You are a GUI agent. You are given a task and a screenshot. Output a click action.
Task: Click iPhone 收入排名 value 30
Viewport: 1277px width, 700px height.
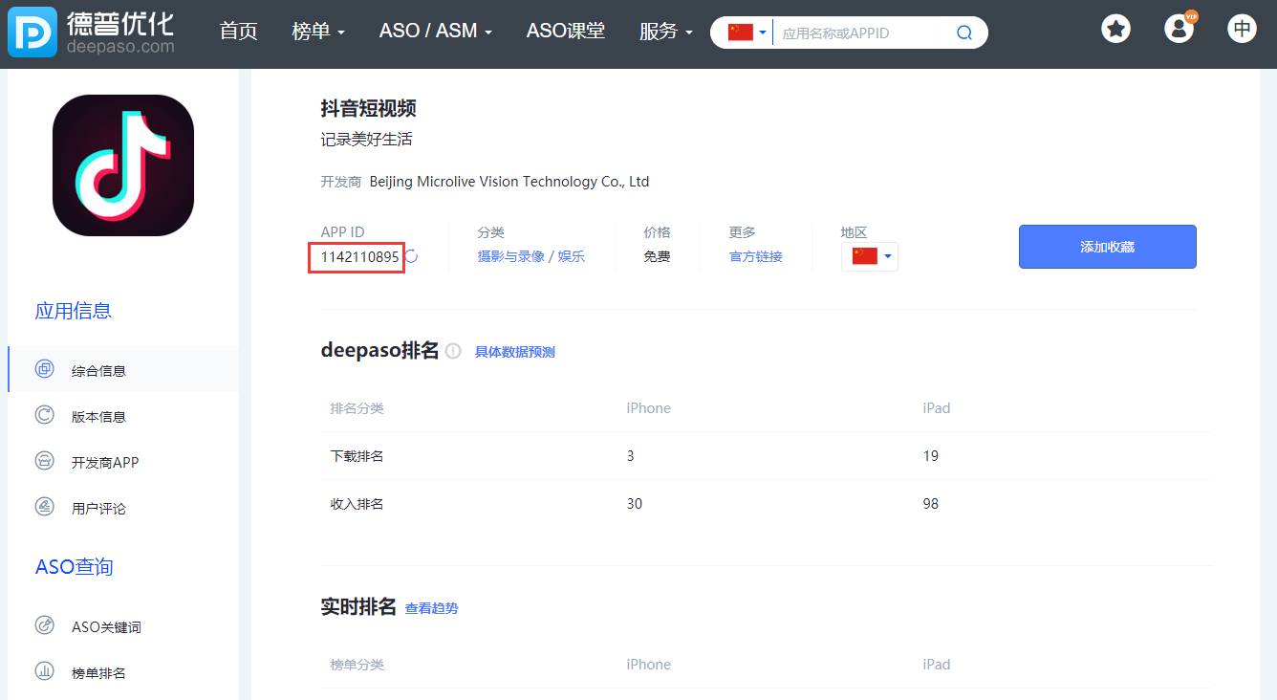(634, 503)
